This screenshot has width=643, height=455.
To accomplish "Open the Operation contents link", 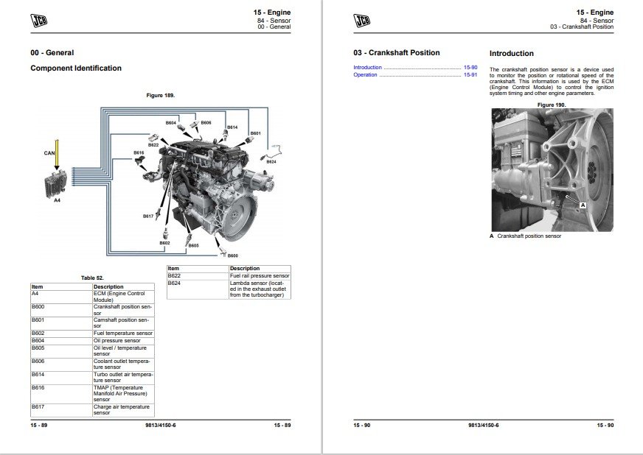I will pos(365,75).
